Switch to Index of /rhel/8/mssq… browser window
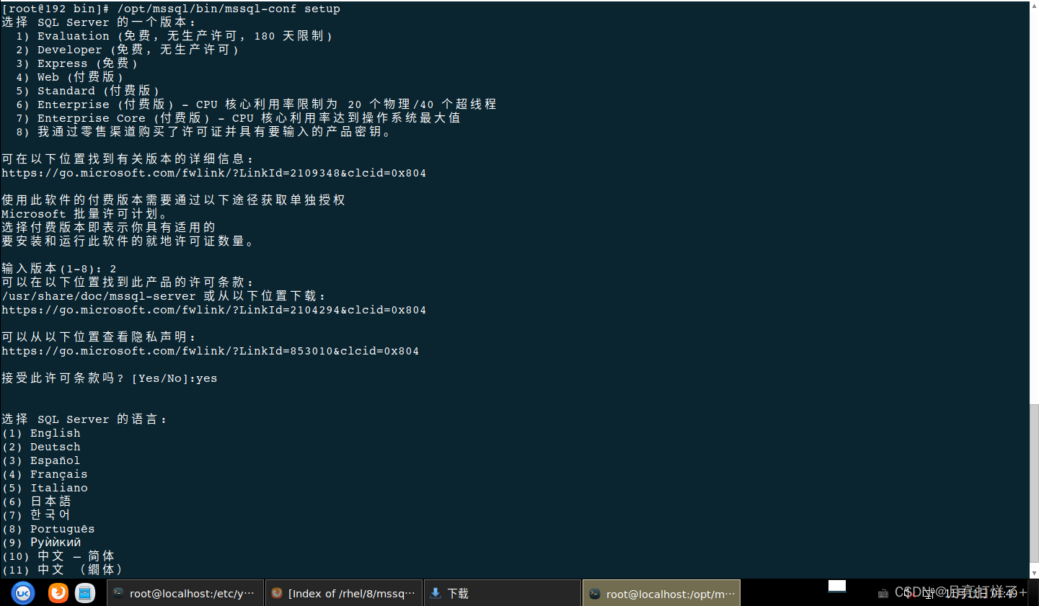This screenshot has height=606, width=1039. tap(344, 593)
